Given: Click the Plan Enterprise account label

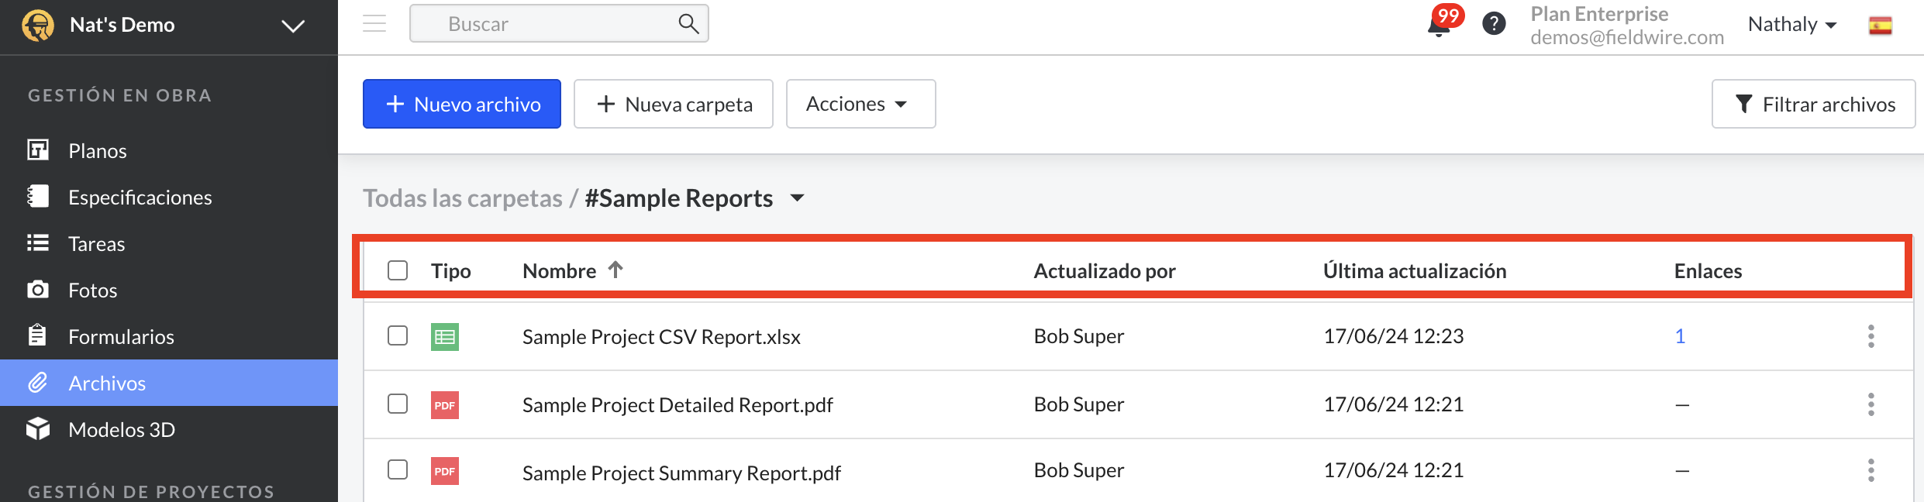Looking at the screenshot, I should tap(1599, 14).
